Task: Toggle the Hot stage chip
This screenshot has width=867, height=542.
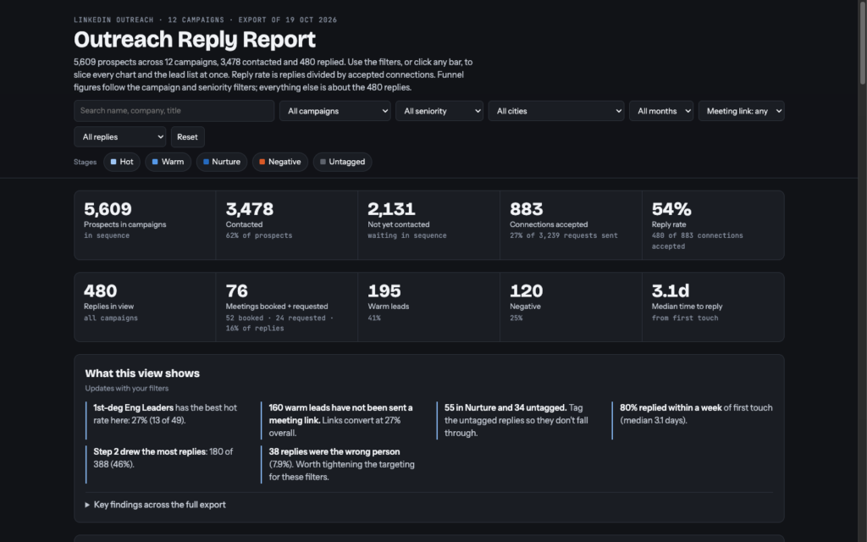Action: [122, 162]
